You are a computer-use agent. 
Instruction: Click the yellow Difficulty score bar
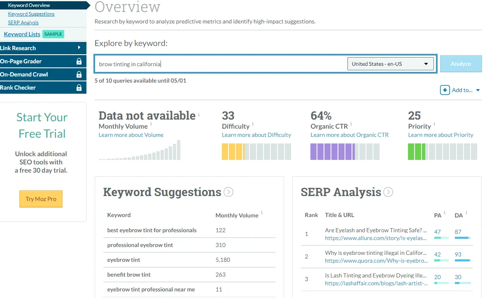(x=233, y=152)
